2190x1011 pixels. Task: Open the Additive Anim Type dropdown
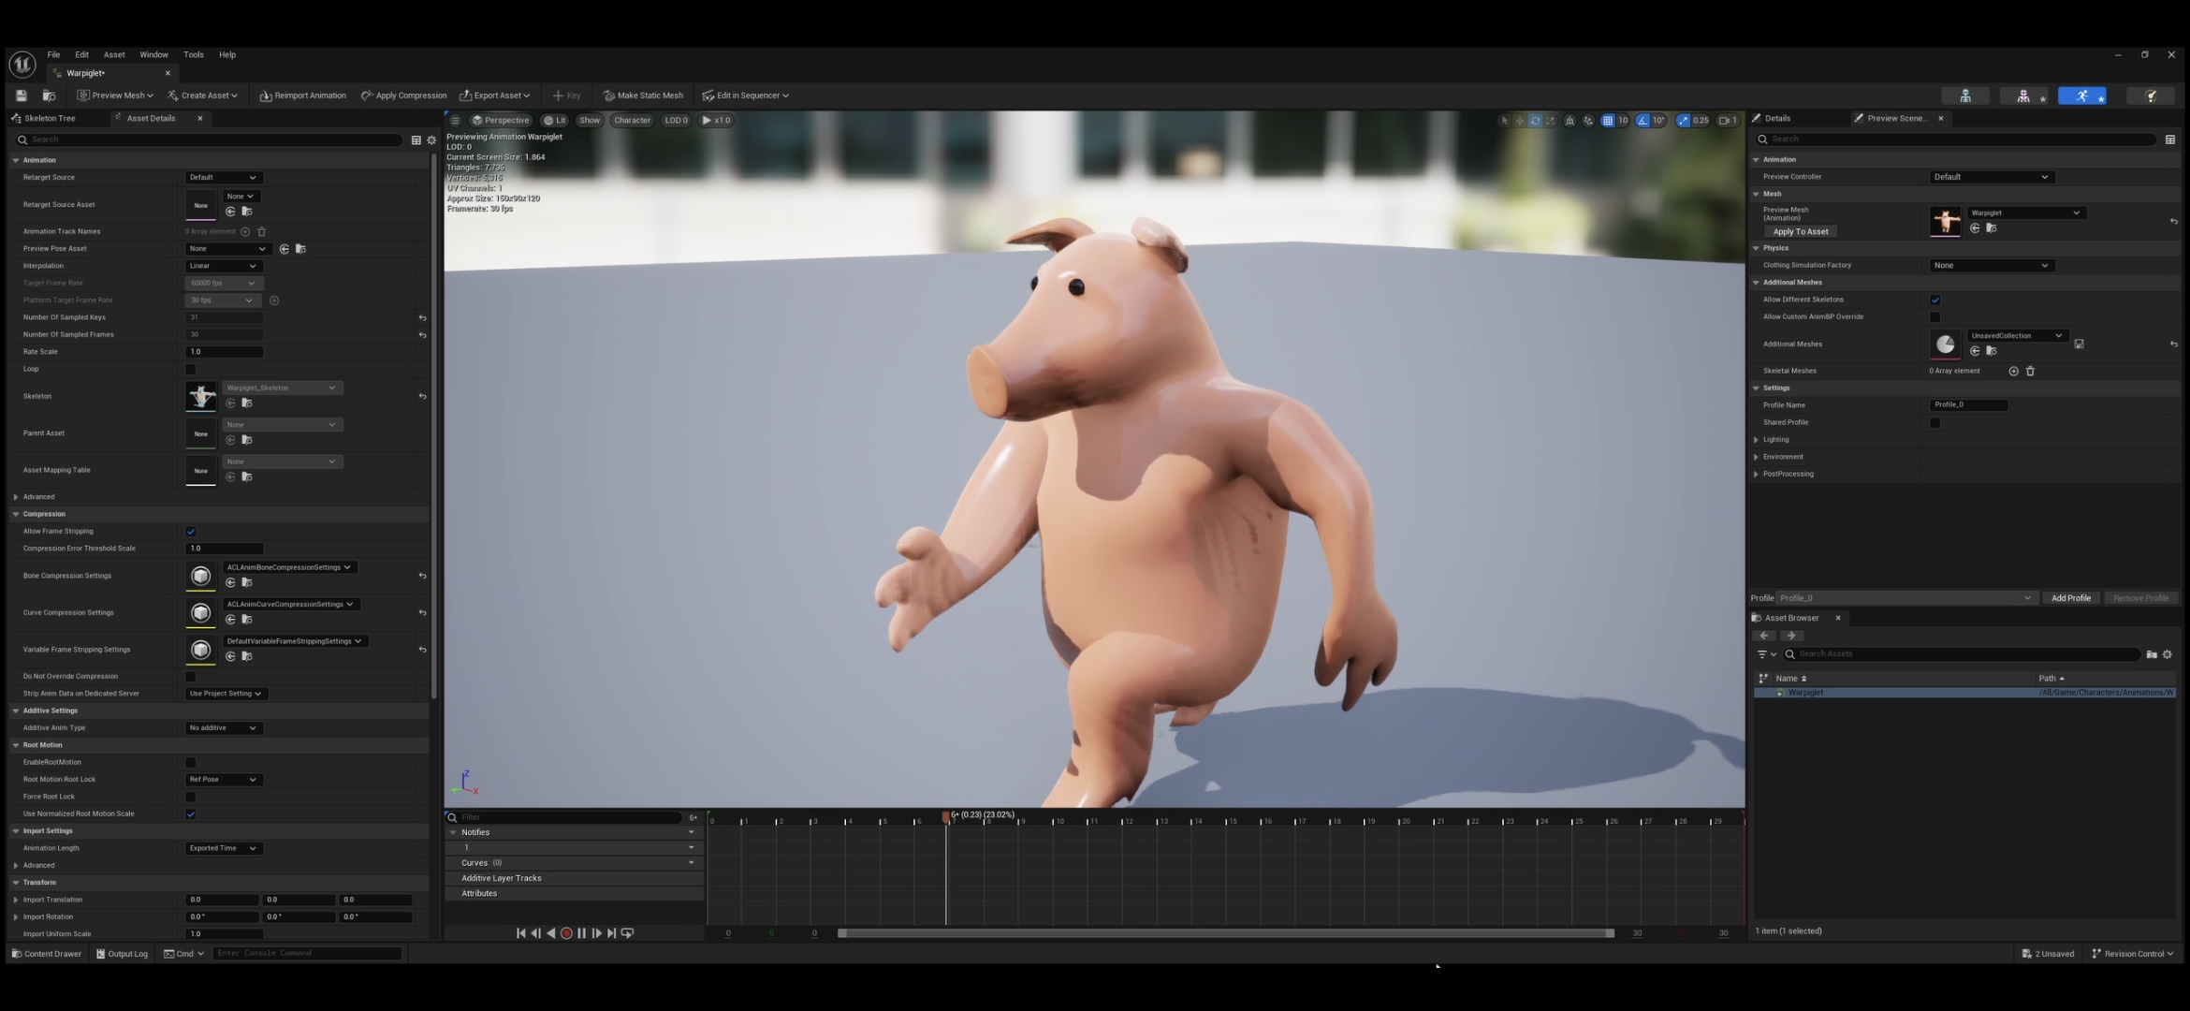click(x=224, y=728)
